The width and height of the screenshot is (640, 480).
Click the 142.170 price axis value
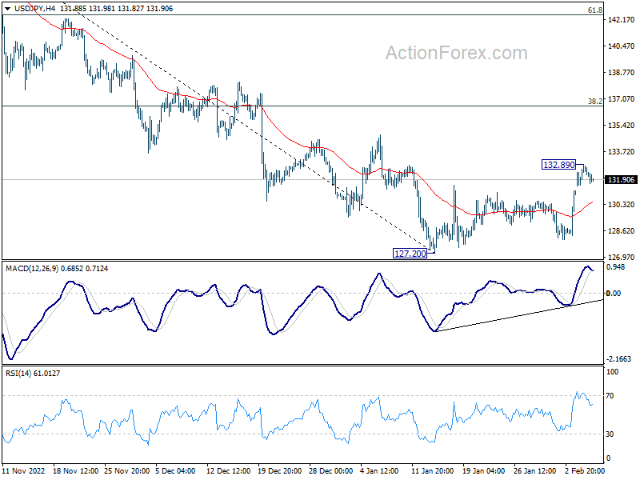(622, 19)
